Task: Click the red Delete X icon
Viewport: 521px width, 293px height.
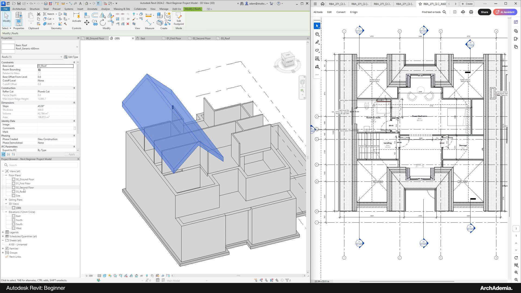Action: click(128, 24)
